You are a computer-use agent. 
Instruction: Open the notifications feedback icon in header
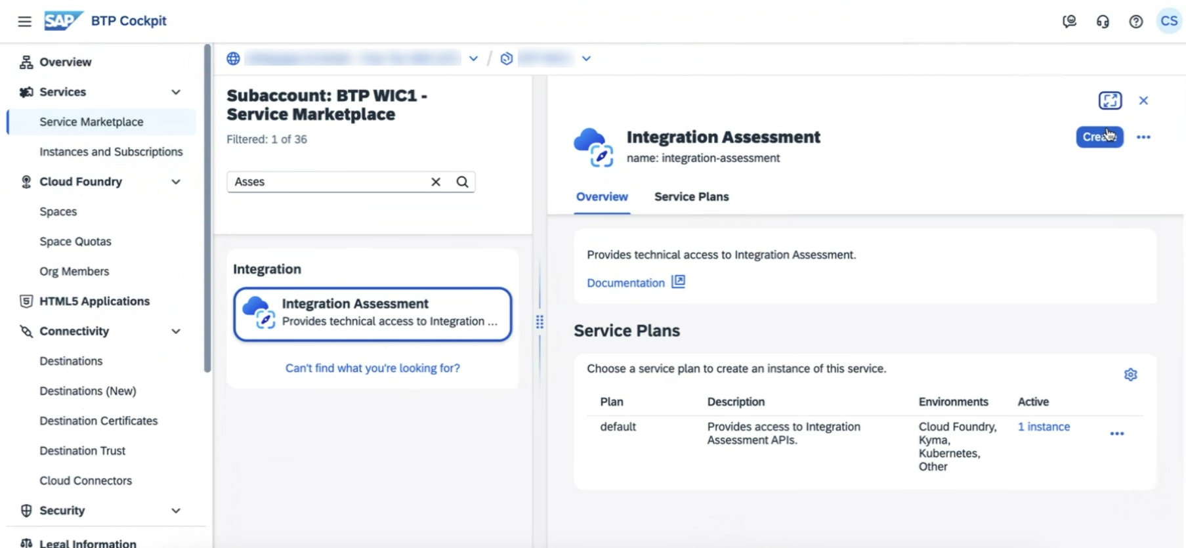point(1069,22)
